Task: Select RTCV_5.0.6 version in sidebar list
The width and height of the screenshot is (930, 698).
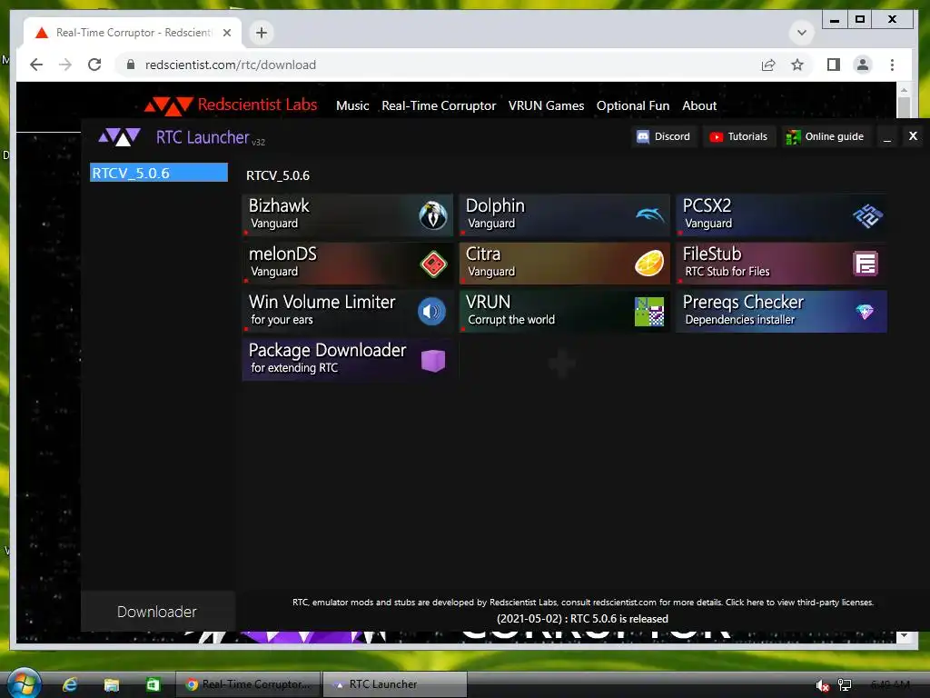Action: (x=159, y=173)
